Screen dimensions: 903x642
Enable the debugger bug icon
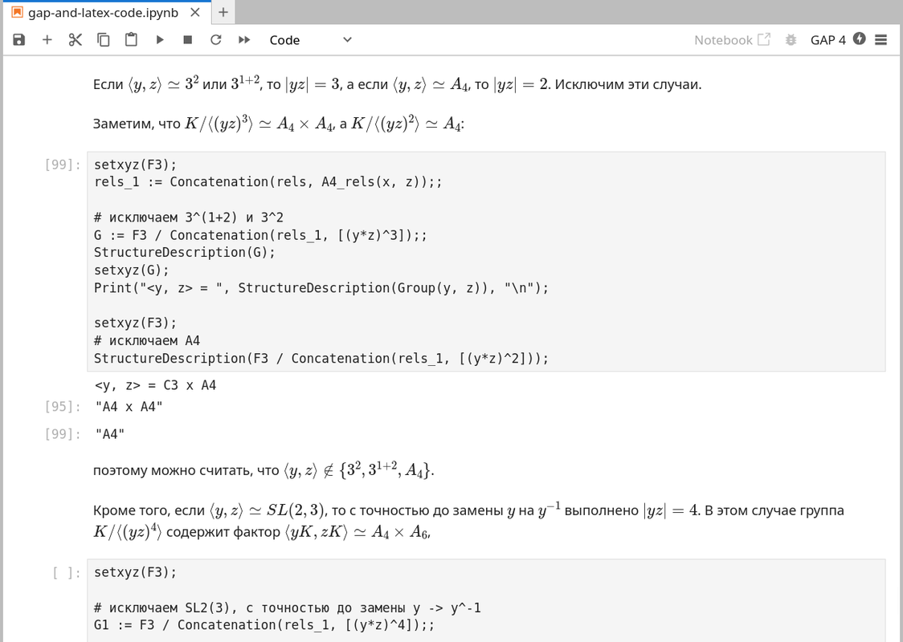click(791, 39)
